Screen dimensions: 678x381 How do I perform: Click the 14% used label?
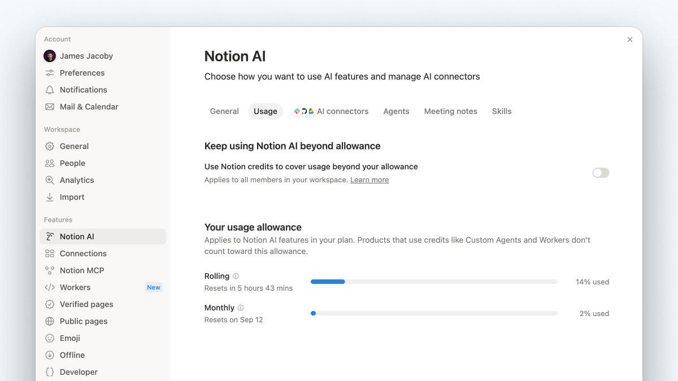[592, 282]
